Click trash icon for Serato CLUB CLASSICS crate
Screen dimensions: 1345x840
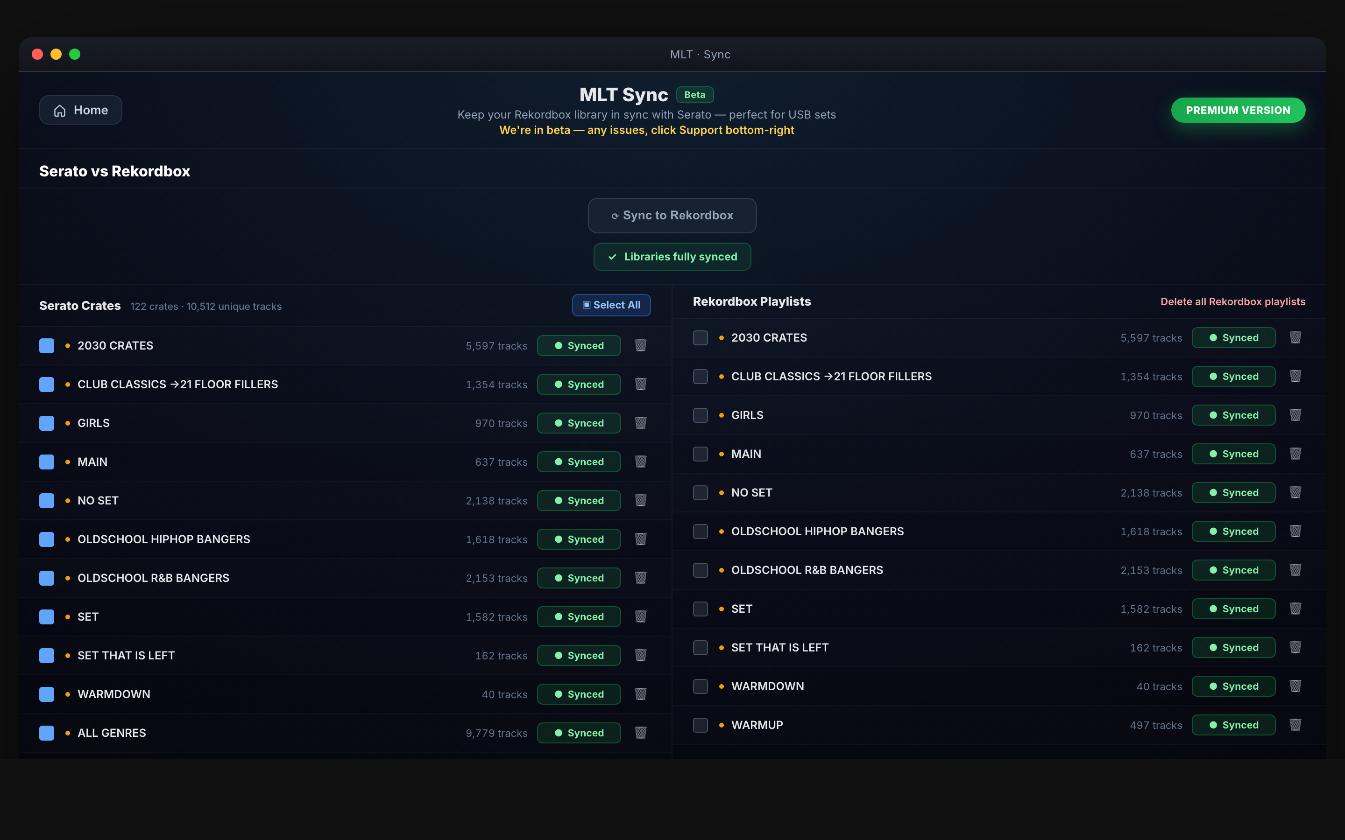[640, 385]
